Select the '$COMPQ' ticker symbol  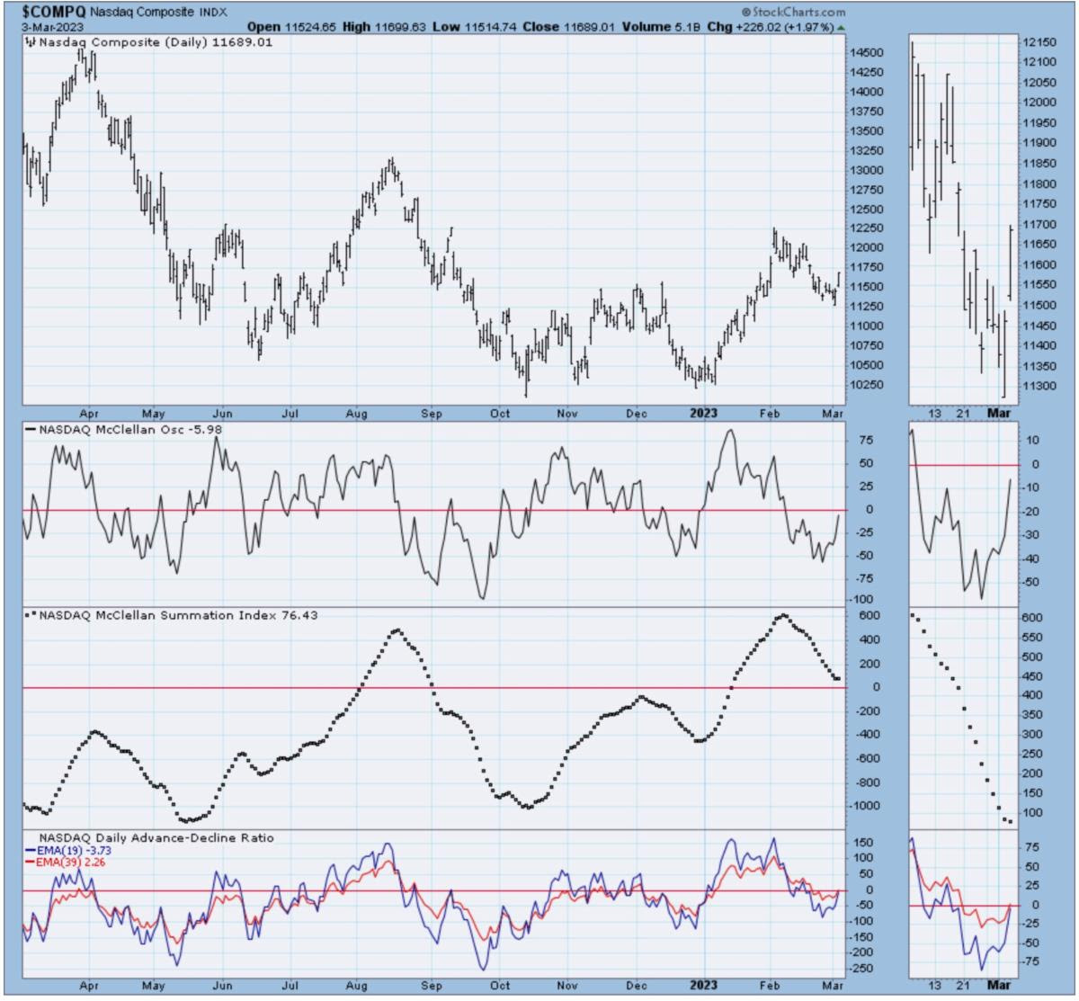click(54, 13)
